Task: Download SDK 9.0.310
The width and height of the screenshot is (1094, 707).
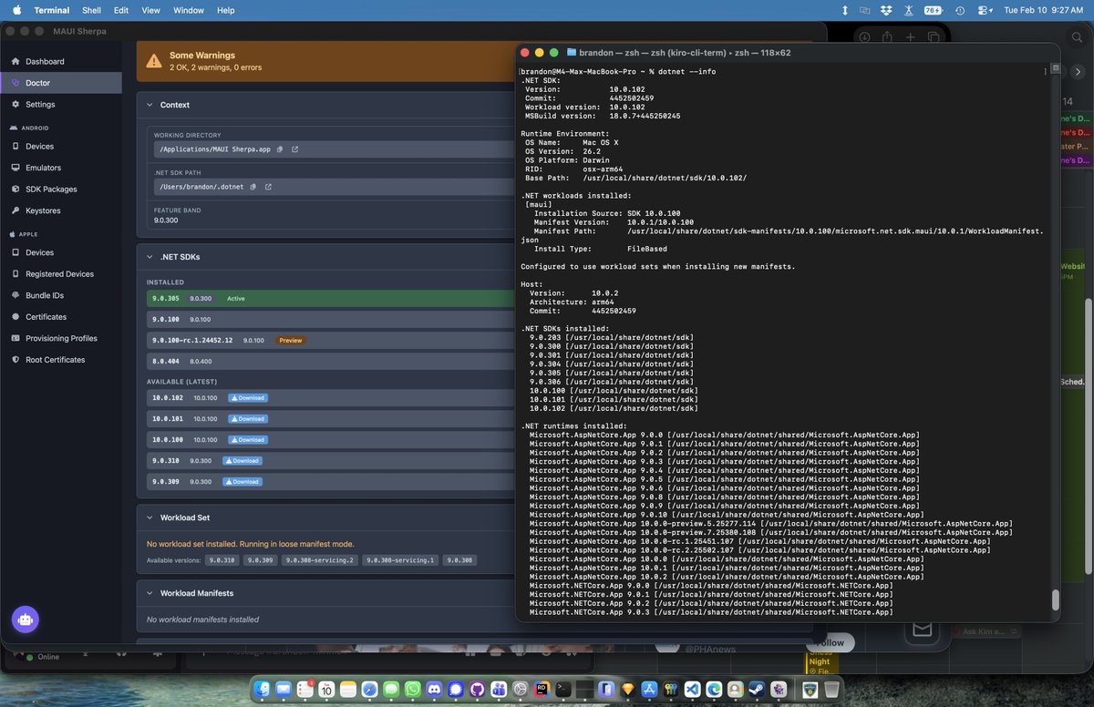Action: (243, 461)
